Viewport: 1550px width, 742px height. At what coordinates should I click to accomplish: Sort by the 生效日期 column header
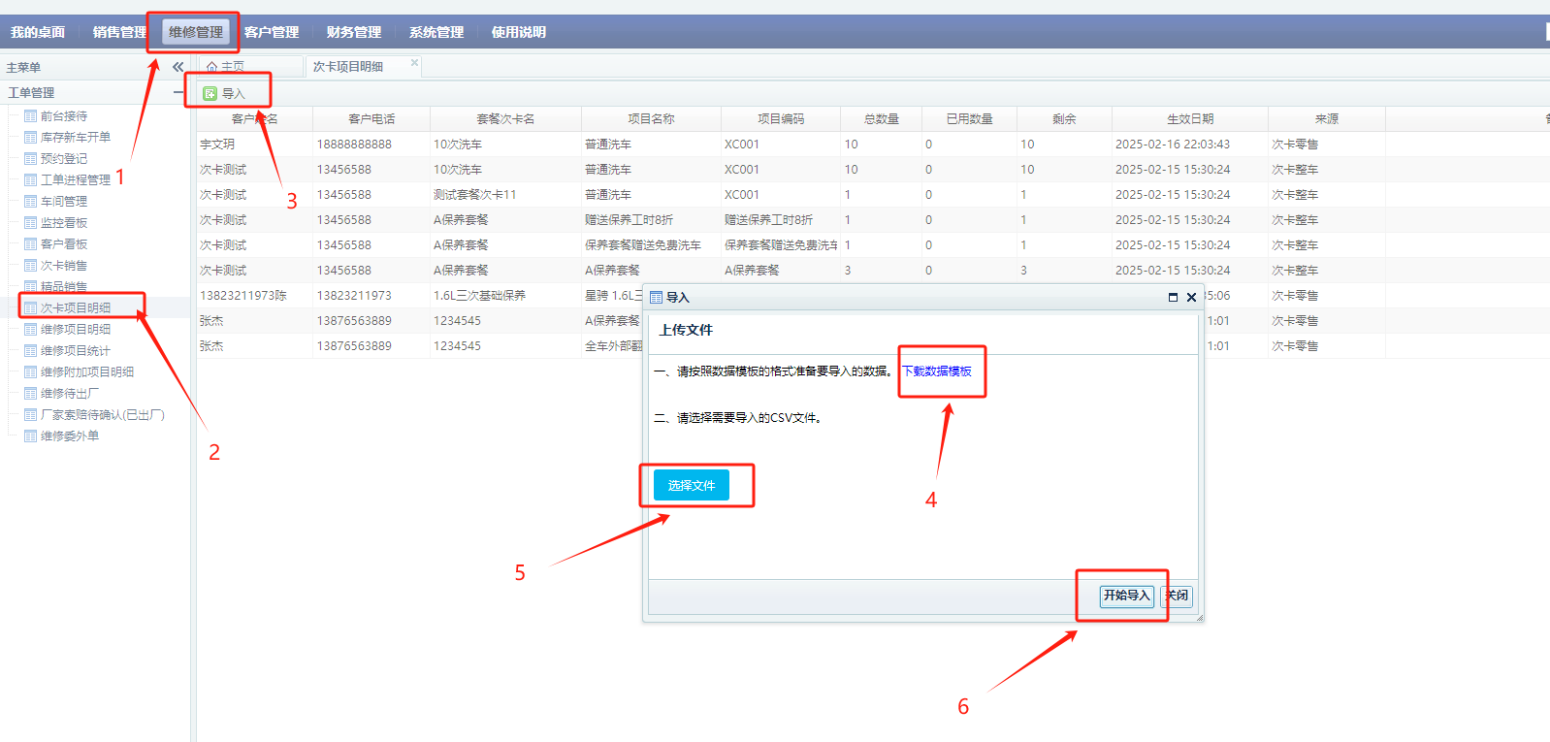(x=1189, y=119)
